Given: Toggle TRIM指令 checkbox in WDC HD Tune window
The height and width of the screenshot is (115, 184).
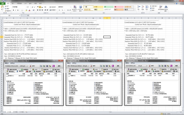Looking at the screenshot, I should [95, 94].
